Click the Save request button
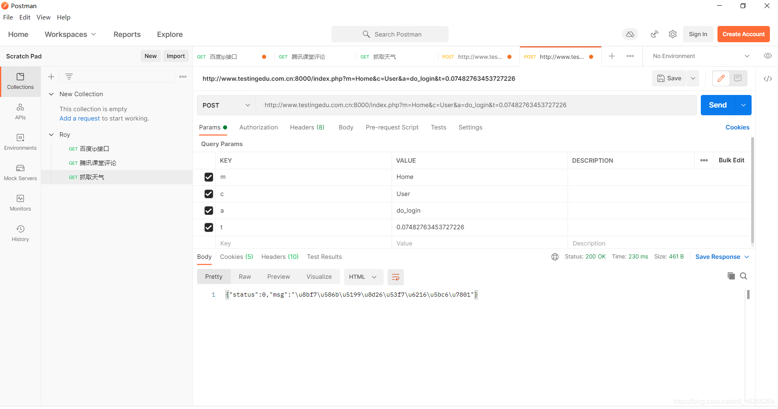The height and width of the screenshot is (409, 778). click(669, 78)
